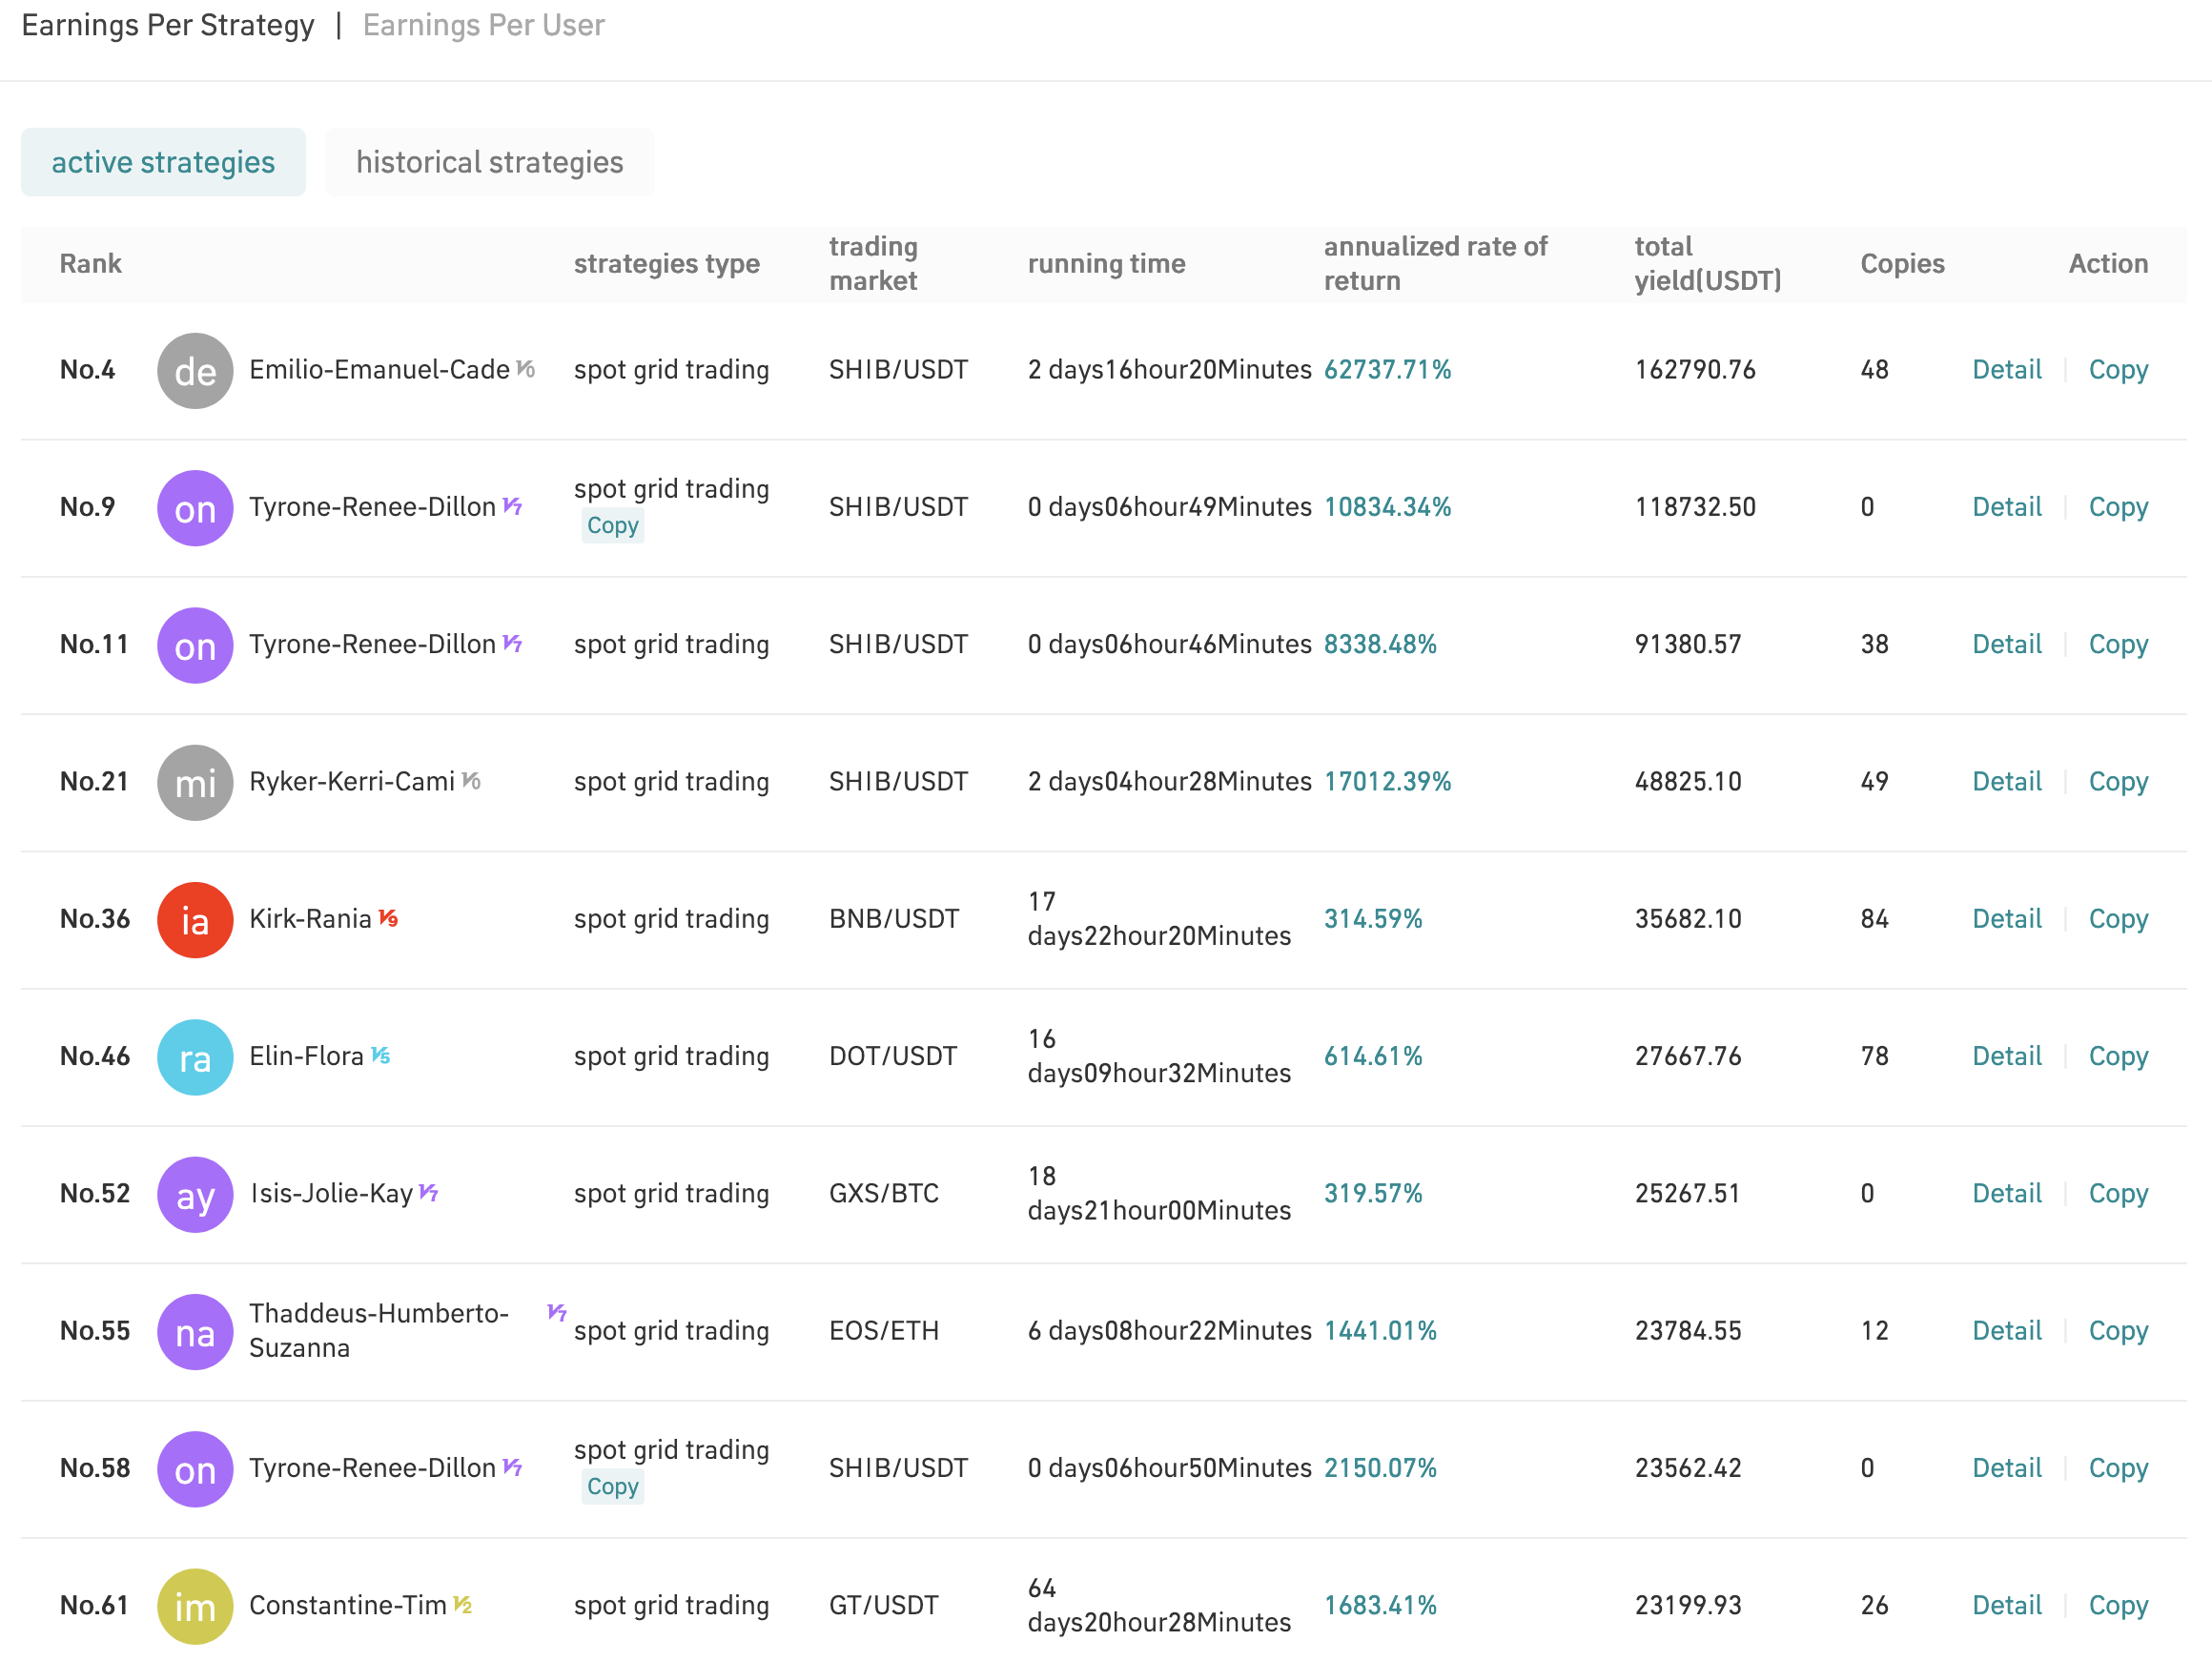This screenshot has width=2212, height=1661.
Task: Click the V7 badge beside Isis-Jolie-Kay
Action: (x=429, y=1192)
